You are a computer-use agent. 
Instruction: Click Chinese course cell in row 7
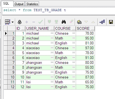pyautogui.click(x=65, y=63)
